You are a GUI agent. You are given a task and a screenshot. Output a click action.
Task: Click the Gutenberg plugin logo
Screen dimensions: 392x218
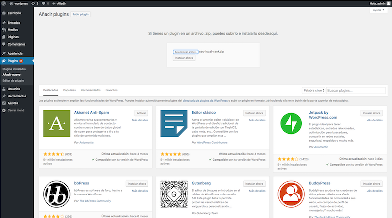[x=174, y=194]
